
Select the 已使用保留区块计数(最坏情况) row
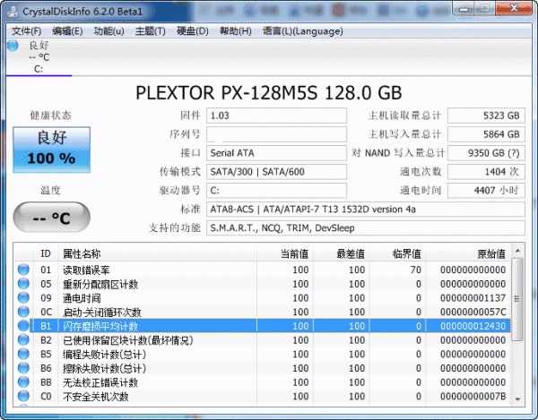263,339
